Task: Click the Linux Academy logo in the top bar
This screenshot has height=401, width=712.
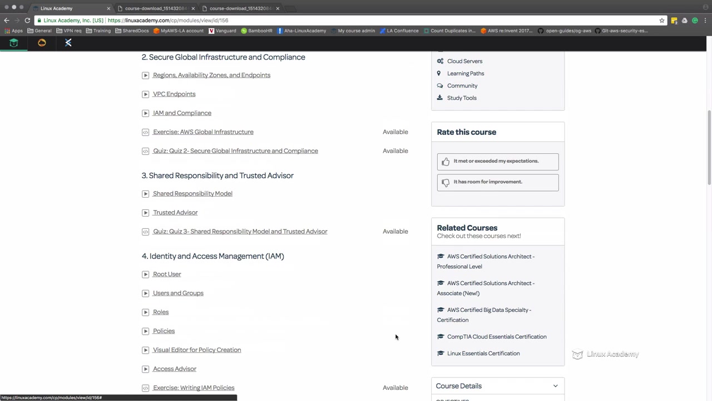Action: pos(14,43)
